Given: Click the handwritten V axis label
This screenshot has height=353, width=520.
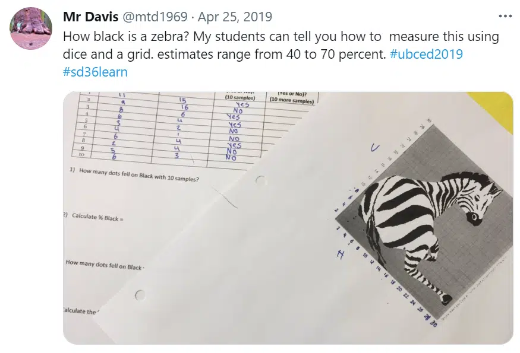Looking at the screenshot, I should [375, 147].
